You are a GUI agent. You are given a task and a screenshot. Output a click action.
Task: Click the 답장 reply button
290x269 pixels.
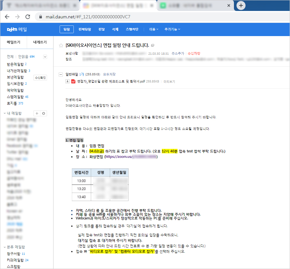pos(67,29)
